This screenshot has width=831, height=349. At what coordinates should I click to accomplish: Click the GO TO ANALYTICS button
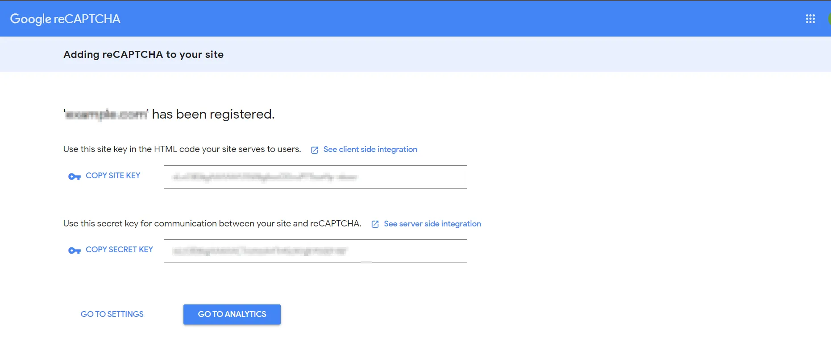tap(232, 314)
